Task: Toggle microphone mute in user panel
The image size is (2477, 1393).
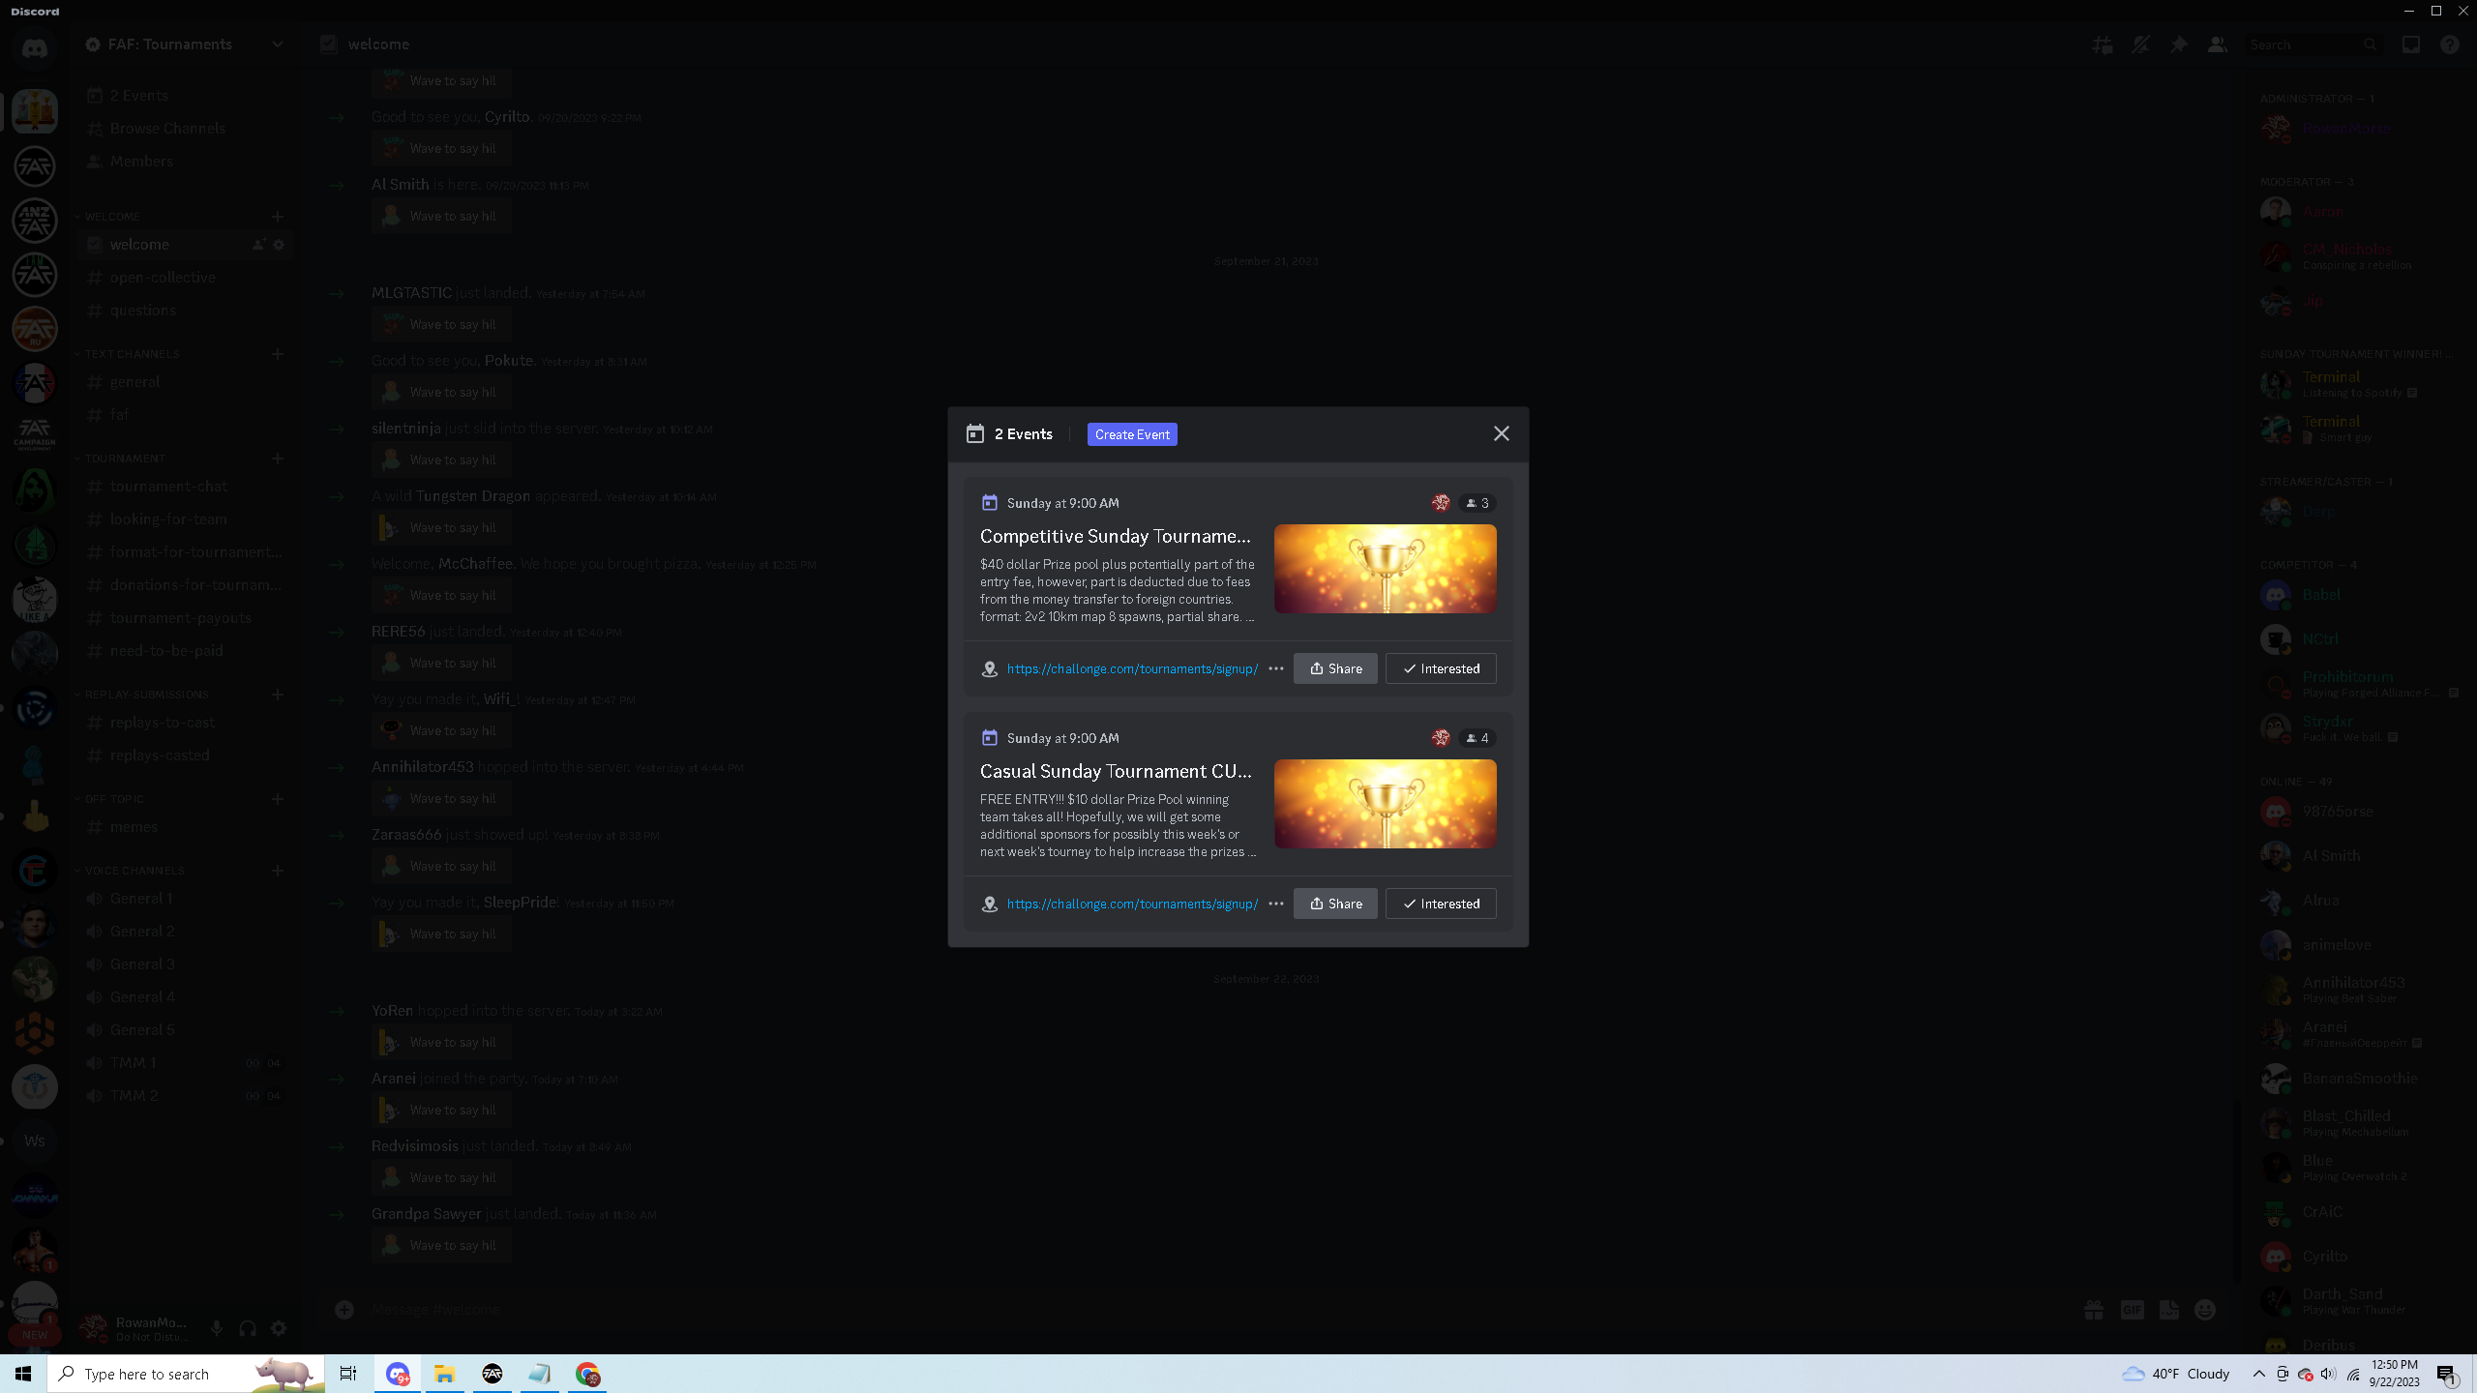Action: 217,1329
